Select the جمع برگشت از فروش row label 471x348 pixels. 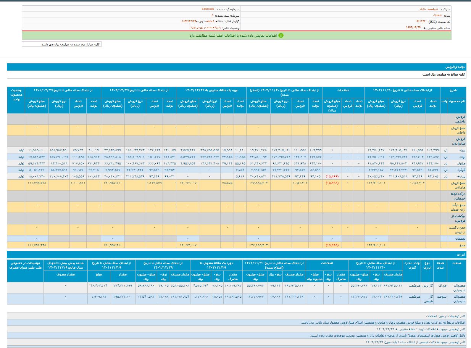click(x=456, y=229)
